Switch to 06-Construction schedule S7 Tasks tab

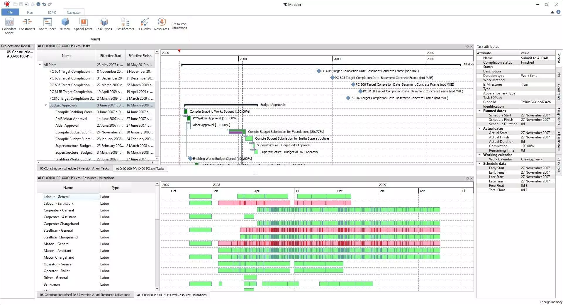[x=74, y=169]
